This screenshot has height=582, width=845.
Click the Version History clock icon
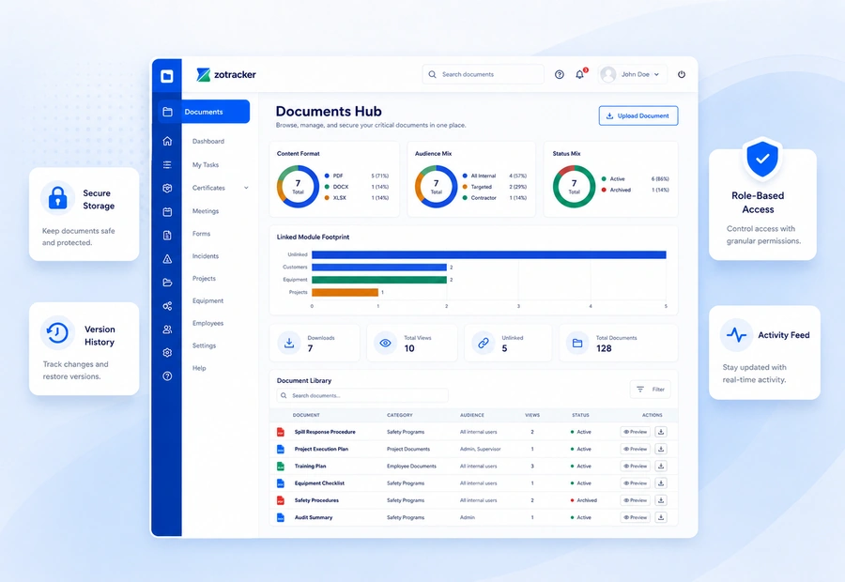[x=57, y=332]
